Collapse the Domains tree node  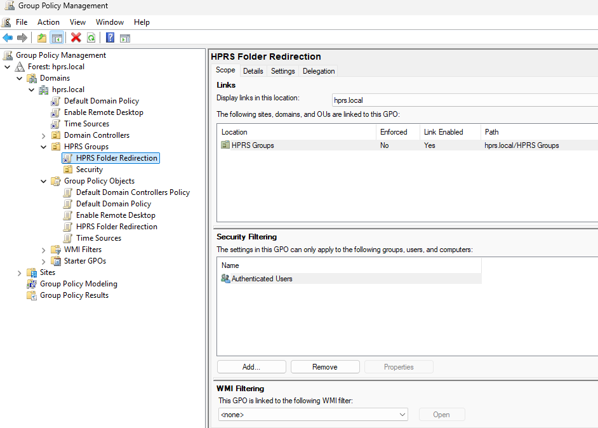[20, 78]
